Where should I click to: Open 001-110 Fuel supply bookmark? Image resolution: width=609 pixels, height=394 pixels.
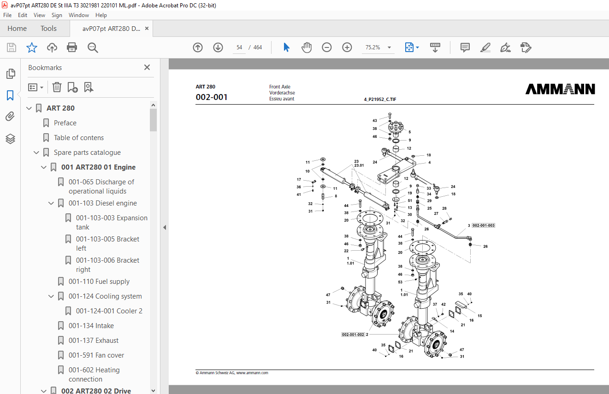99,282
